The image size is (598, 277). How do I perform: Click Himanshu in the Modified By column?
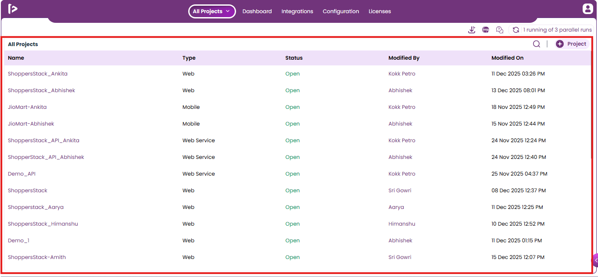402,224
